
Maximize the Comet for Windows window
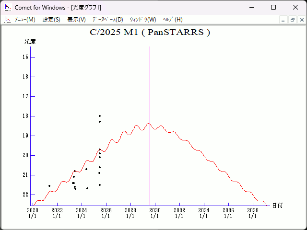[x=273, y=8]
